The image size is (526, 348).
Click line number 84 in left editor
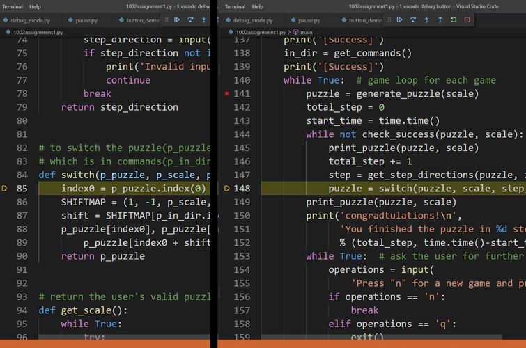[22, 175]
